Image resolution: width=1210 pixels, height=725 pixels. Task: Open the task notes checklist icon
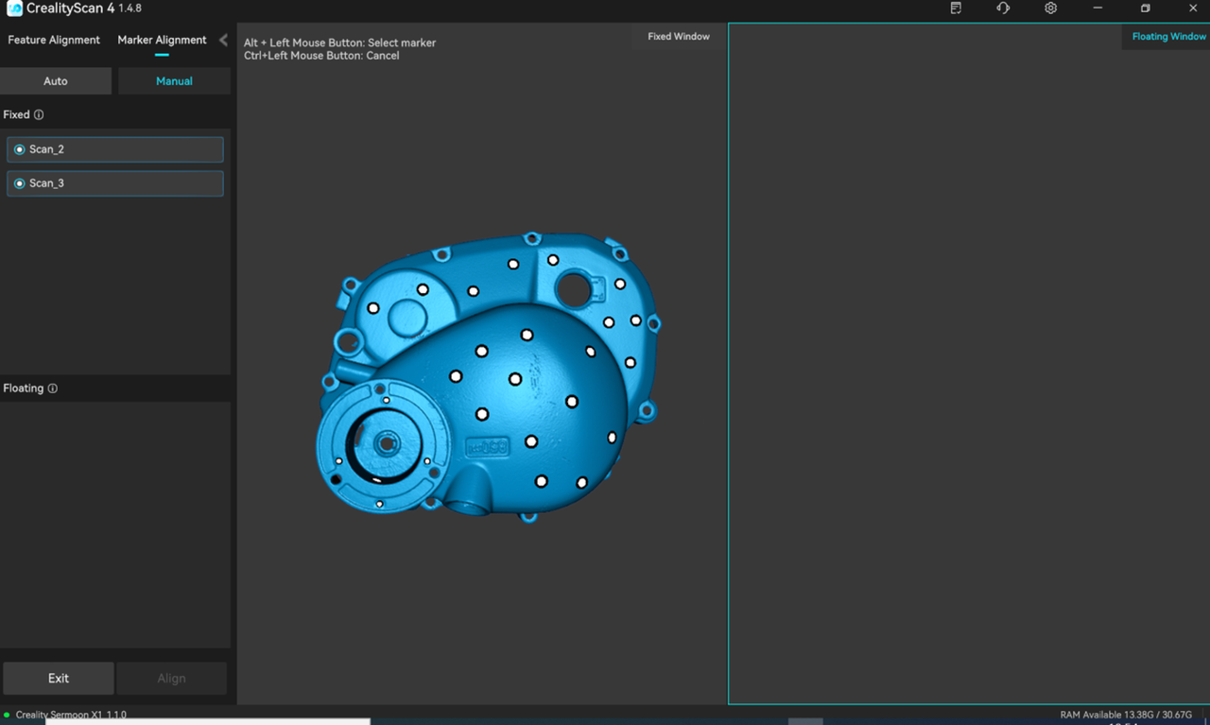(956, 9)
